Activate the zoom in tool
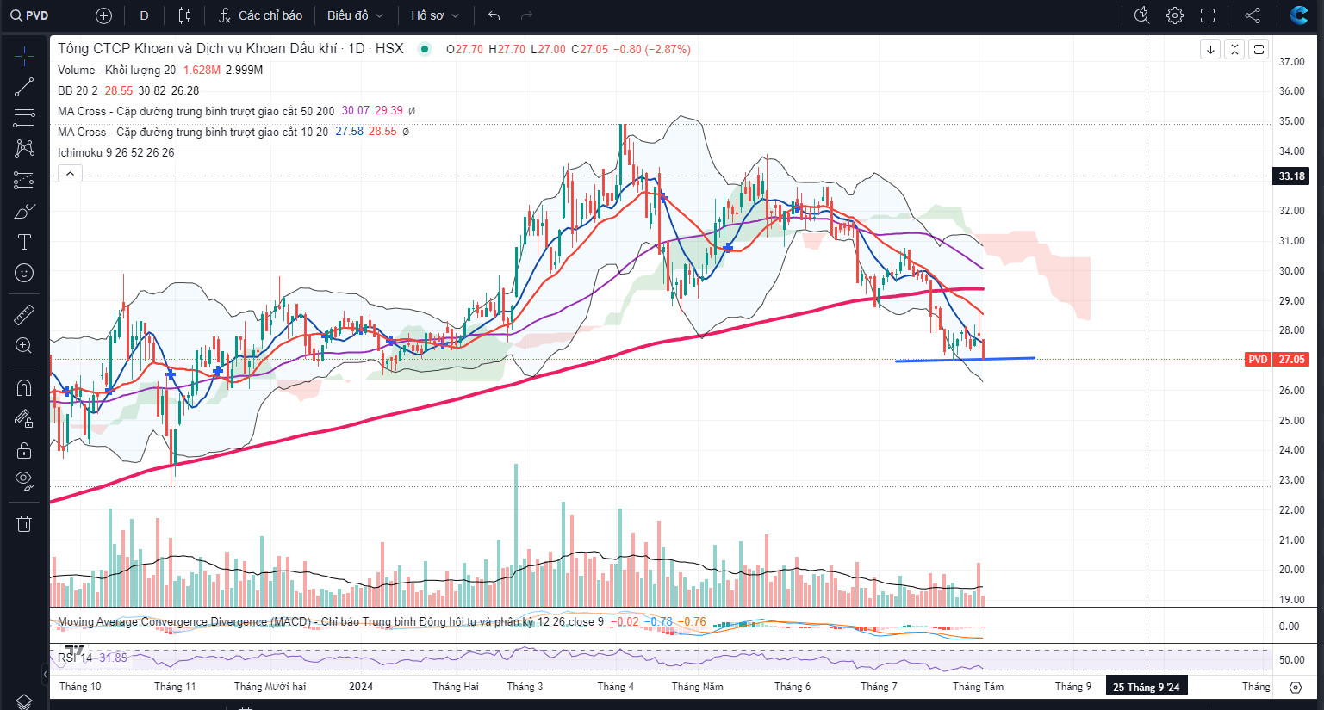 (x=24, y=346)
